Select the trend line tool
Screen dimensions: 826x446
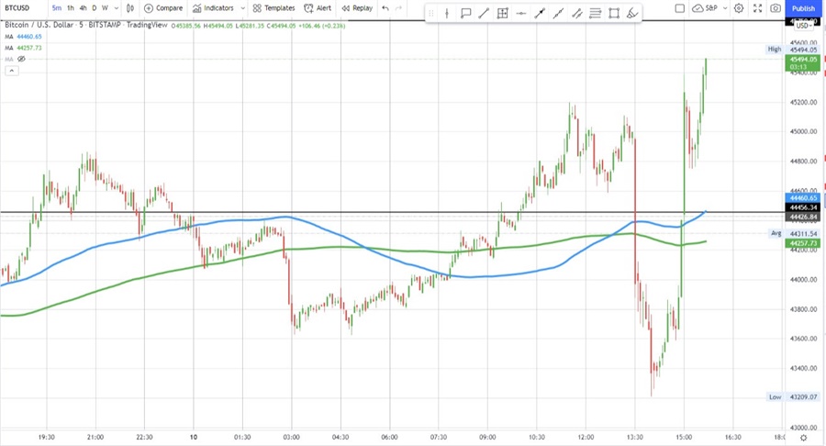click(484, 14)
